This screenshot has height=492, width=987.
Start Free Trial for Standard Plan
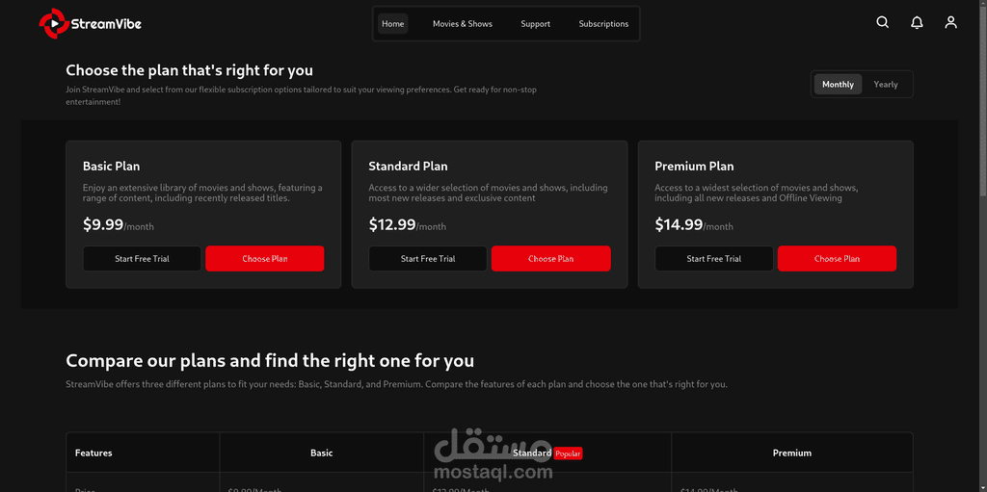(428, 259)
